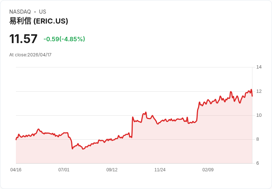Click the current price 11.57

23,39
